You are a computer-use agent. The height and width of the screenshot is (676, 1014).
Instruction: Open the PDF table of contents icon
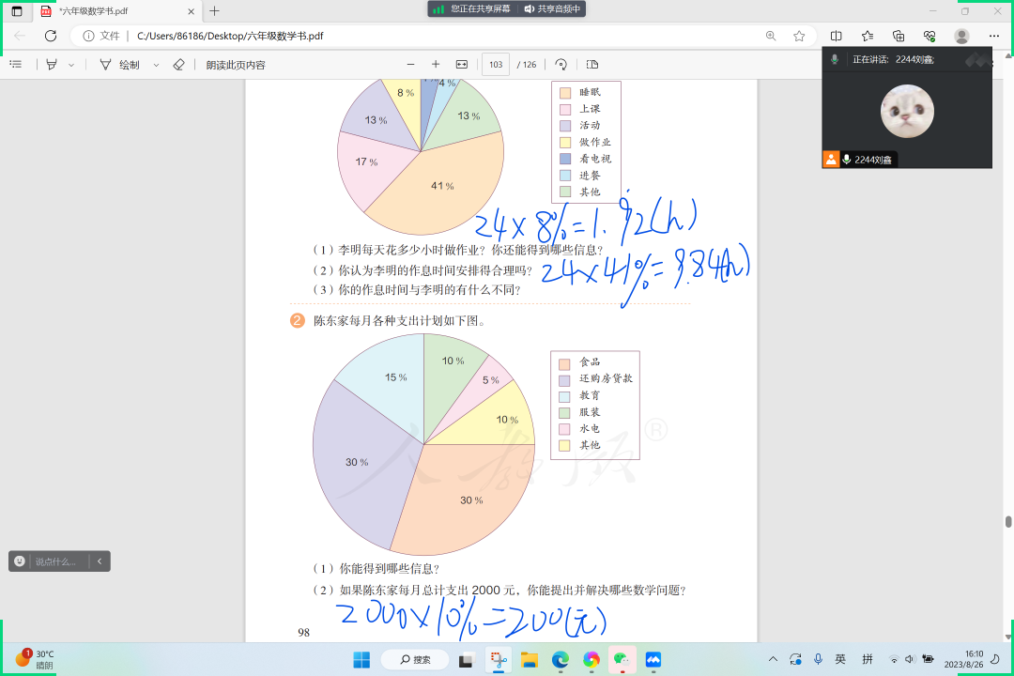(x=15, y=65)
